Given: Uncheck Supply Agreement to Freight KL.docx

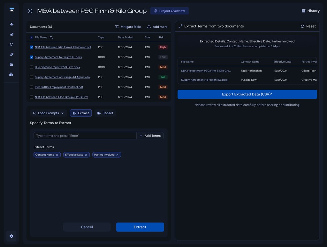Looking at the screenshot, I should [x=32, y=57].
